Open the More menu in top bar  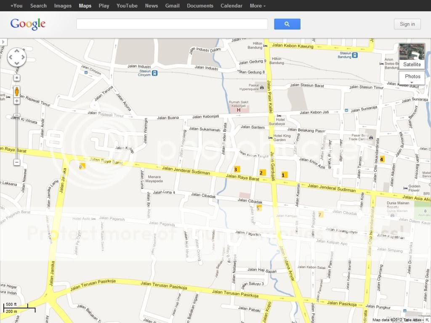[x=258, y=6]
